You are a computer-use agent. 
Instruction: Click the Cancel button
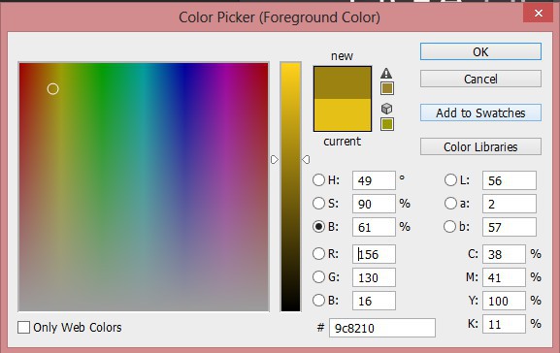point(480,79)
